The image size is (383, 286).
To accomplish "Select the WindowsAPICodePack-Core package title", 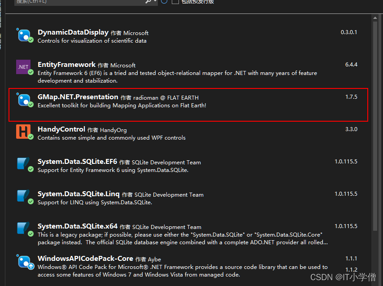I will coord(85,258).
